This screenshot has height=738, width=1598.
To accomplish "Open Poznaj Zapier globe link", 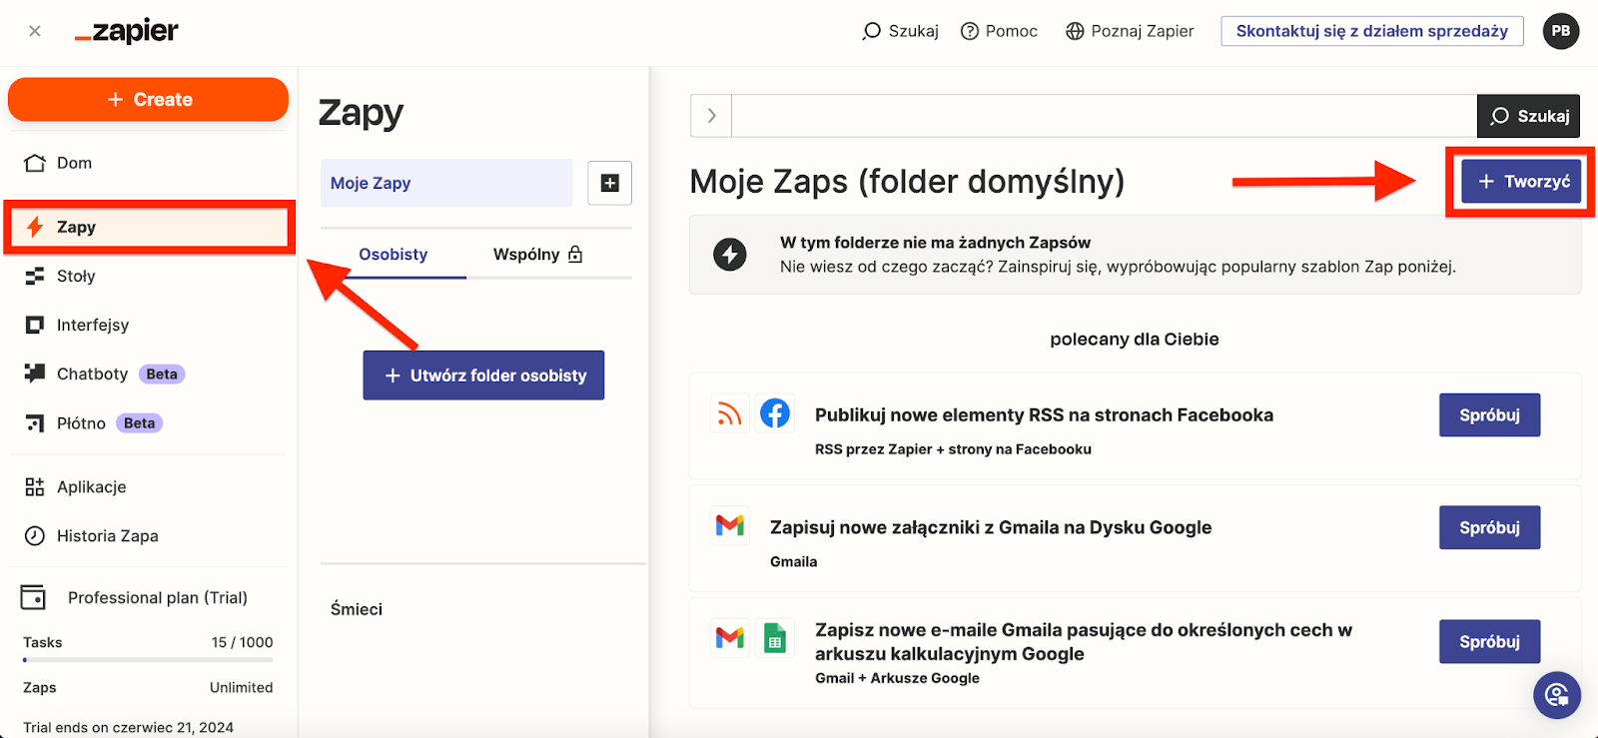I will [1130, 31].
